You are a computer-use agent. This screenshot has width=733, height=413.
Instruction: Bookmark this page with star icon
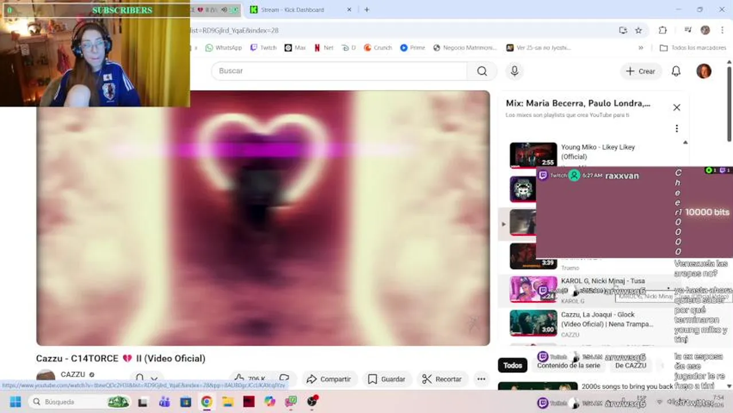[x=638, y=30]
